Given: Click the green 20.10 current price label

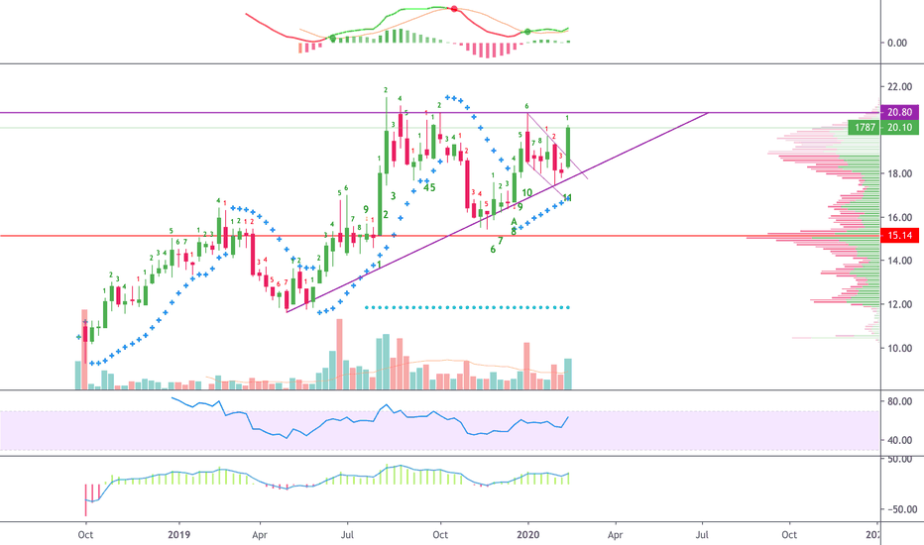Looking at the screenshot, I should pyautogui.click(x=899, y=127).
